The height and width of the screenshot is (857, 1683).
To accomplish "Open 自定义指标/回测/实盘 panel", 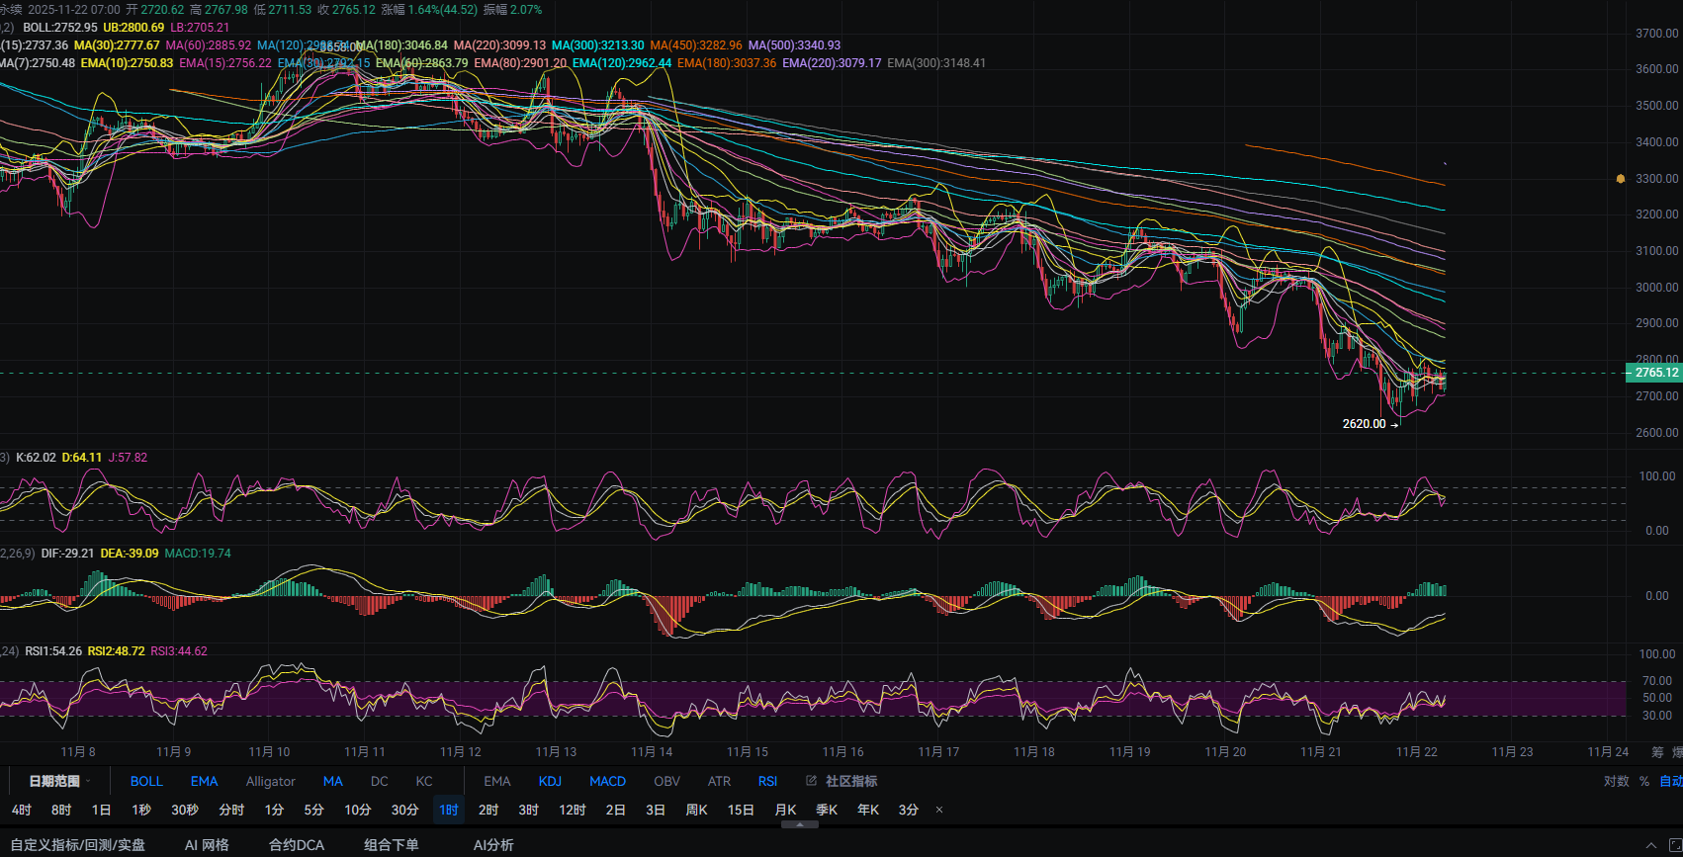I will tap(77, 845).
